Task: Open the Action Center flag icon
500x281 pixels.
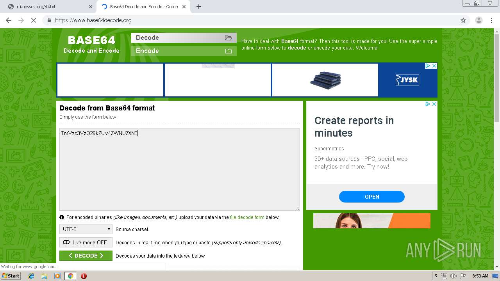Action: (x=463, y=276)
